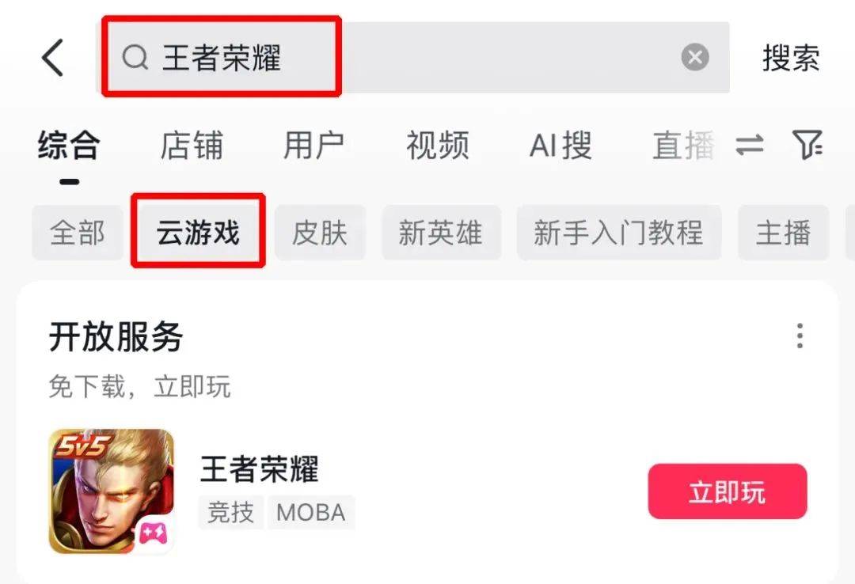
Task: Select the AI搜 tab
Action: 560,146
